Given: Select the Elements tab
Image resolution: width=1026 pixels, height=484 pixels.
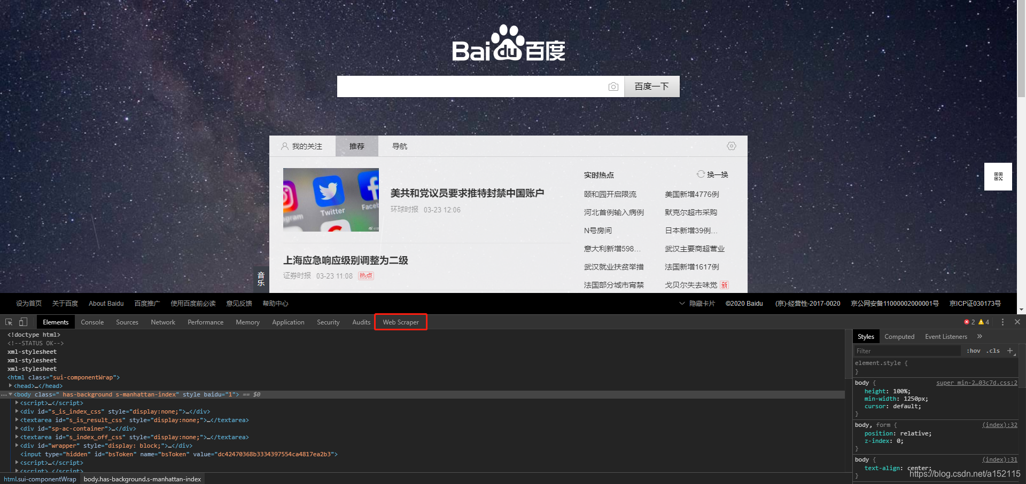Looking at the screenshot, I should [56, 322].
